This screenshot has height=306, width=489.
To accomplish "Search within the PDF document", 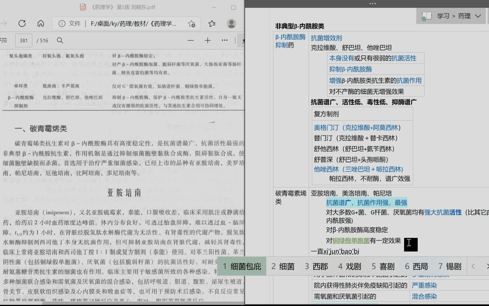I will [60, 41].
